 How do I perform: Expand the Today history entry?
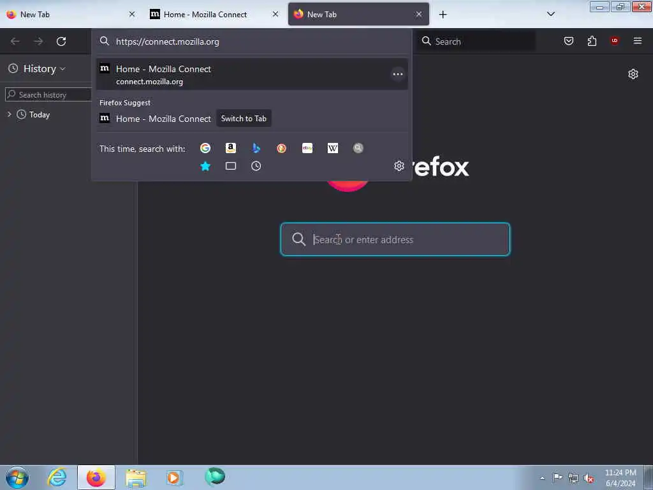click(9, 114)
